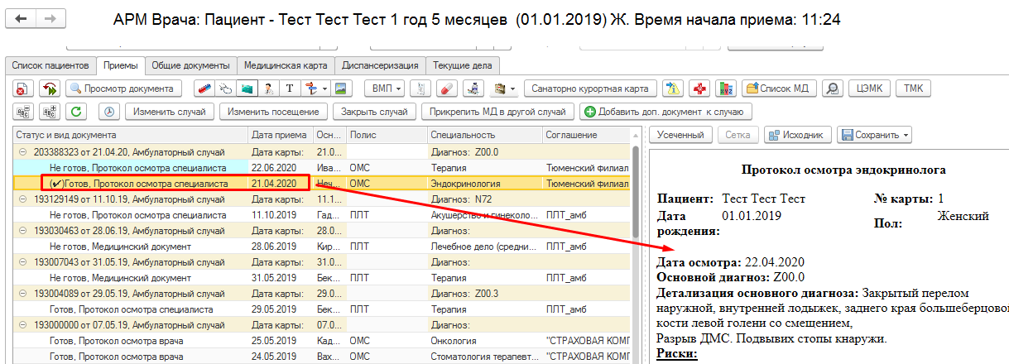Image resolution: width=1009 pixels, height=364 pixels.
Task: Toggle the Усеченный view button
Action: click(680, 134)
